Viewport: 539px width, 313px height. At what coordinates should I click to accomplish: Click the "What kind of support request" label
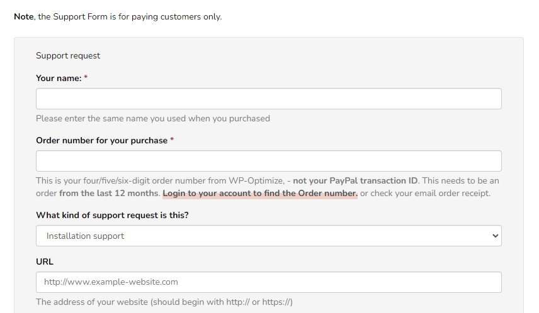(x=112, y=215)
